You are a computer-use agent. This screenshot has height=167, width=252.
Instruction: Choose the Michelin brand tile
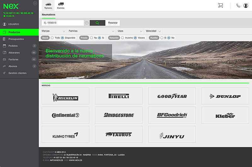[66, 96]
